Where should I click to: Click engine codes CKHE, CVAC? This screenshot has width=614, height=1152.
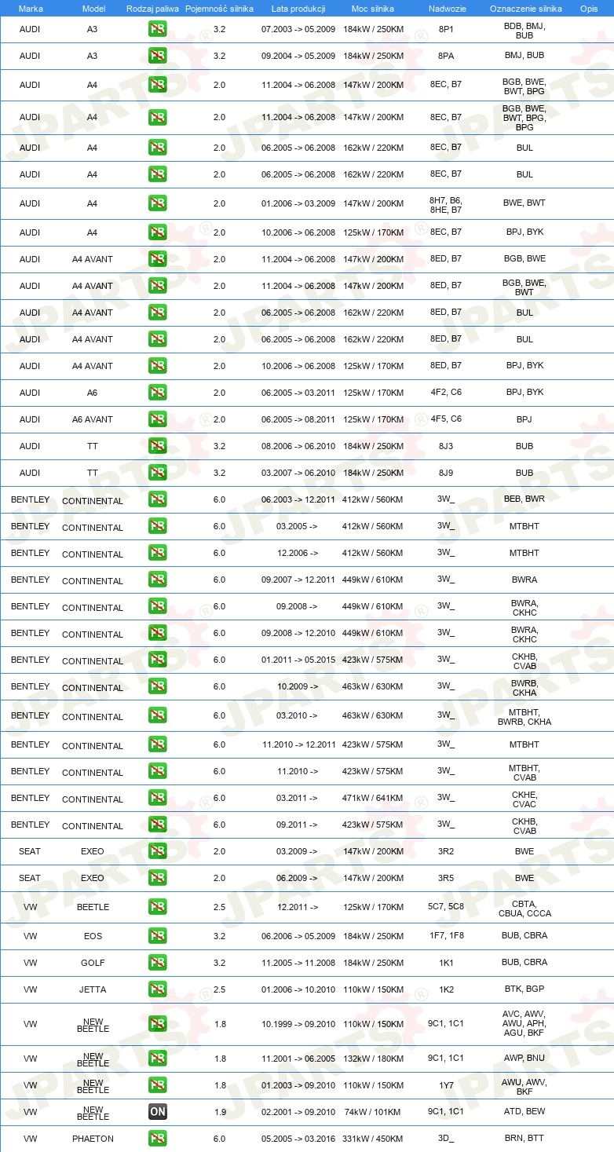pyautogui.click(x=524, y=799)
